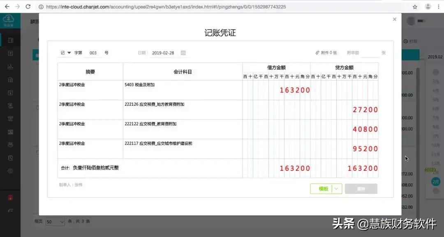The image size is (444, 237).
Task: Click the settings gear icon in the sidebar
Action: (x=10, y=170)
